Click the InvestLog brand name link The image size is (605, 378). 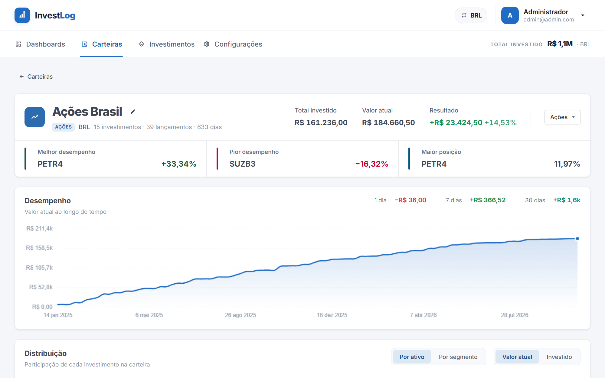click(55, 15)
